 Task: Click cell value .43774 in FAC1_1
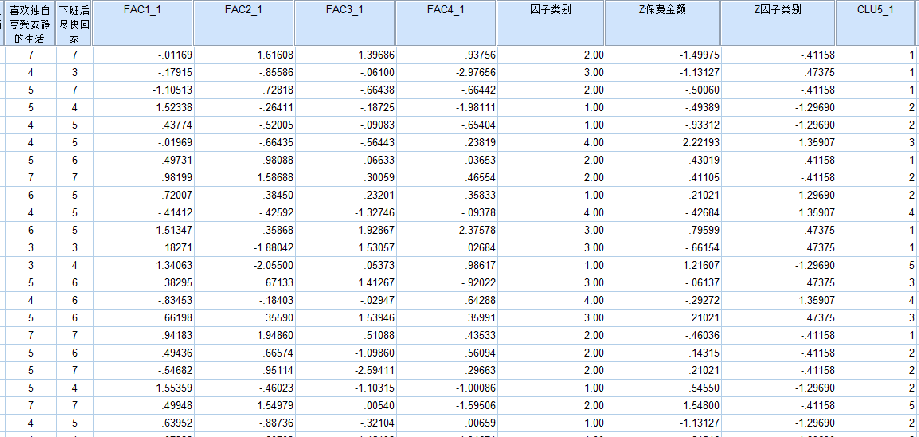click(x=143, y=125)
